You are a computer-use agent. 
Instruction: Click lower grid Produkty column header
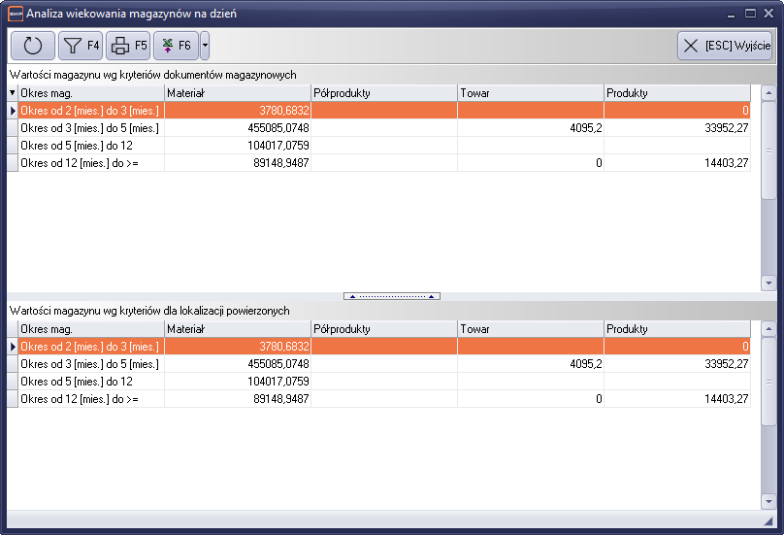tap(676, 329)
